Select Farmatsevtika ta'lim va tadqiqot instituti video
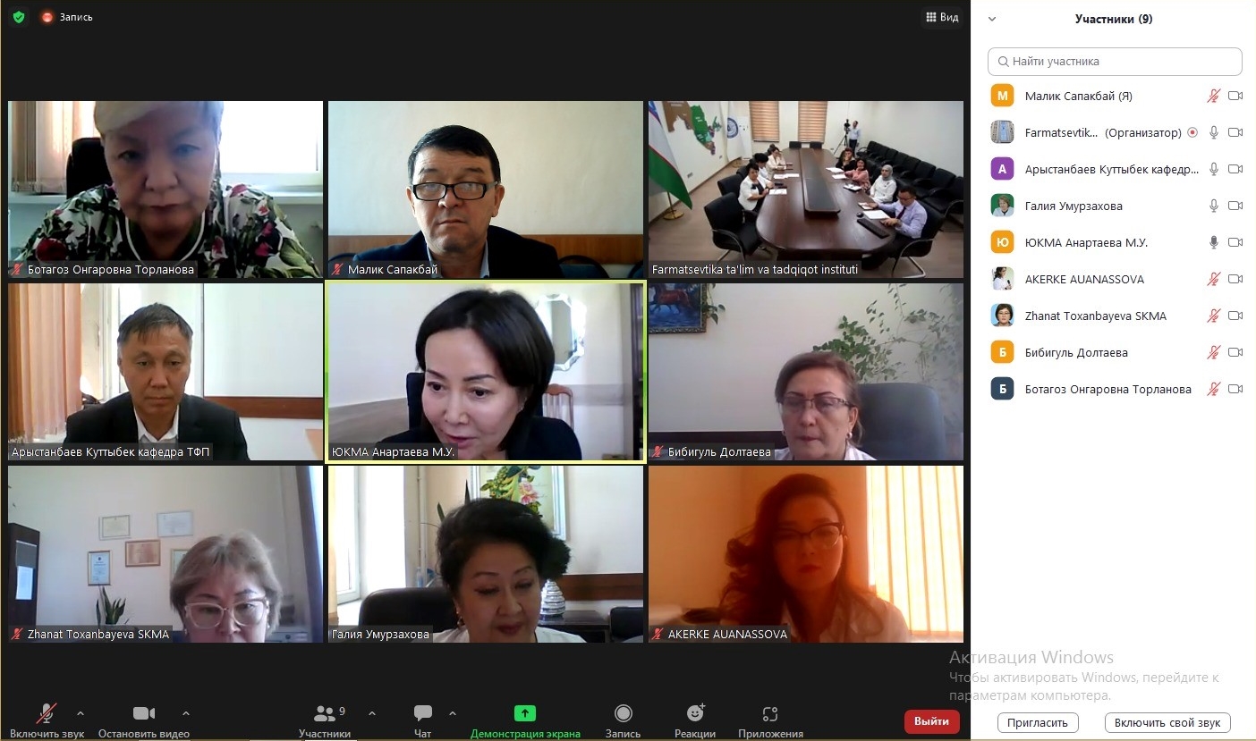 [x=806, y=189]
